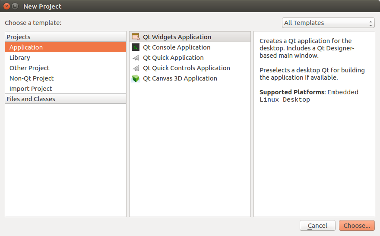
Task: Click the Qt Quick Controls Application icon
Action: 136,68
